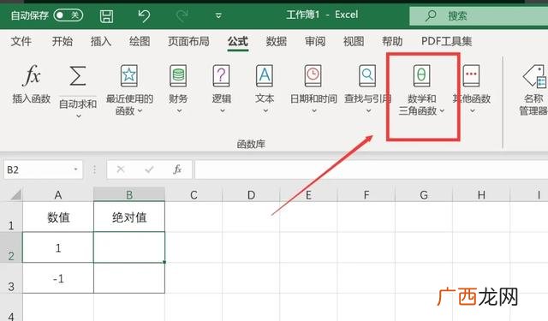Expand the 逻辑 dropdown chevron
The image size is (548, 321).
tap(223, 110)
